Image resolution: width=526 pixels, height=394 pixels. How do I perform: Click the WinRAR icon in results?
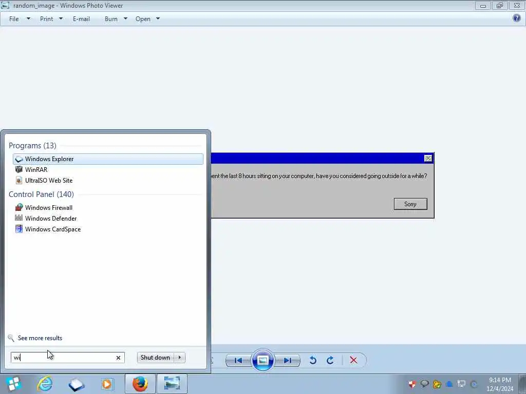(19, 169)
